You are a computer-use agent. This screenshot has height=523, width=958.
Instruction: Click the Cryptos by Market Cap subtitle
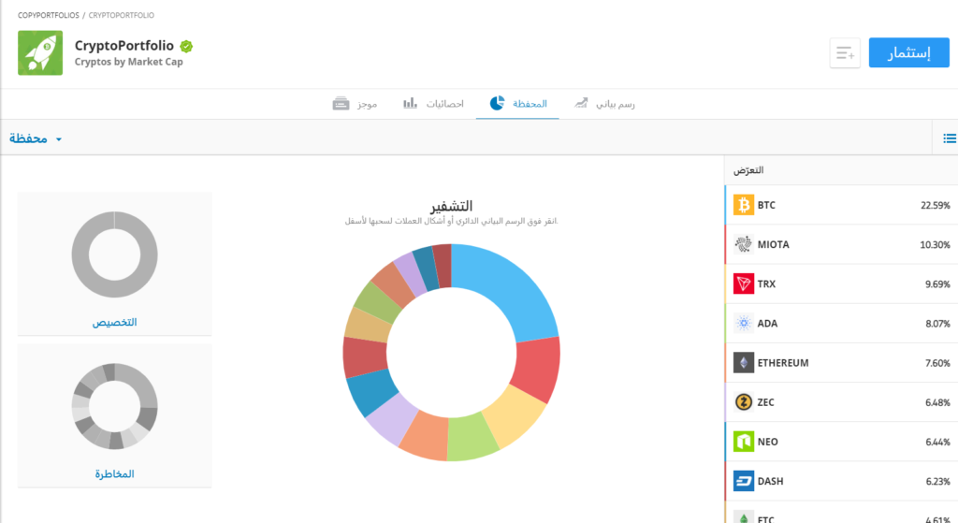(x=129, y=62)
